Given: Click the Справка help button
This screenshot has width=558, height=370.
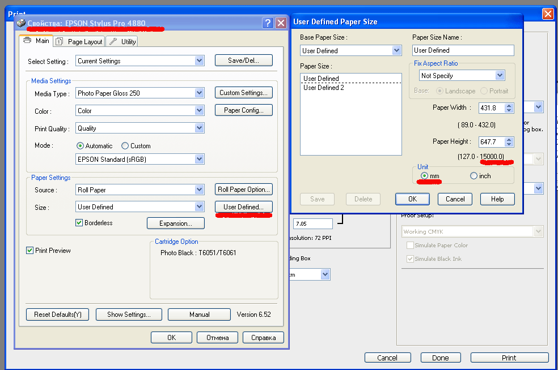Looking at the screenshot, I should [x=263, y=337].
